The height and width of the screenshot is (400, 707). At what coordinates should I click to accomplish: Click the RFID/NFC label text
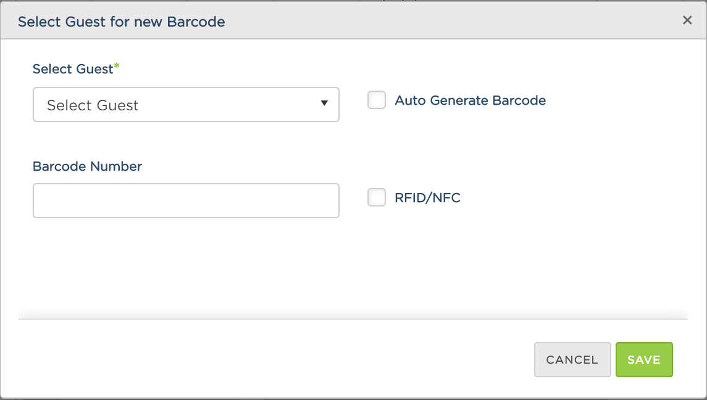pyautogui.click(x=427, y=197)
